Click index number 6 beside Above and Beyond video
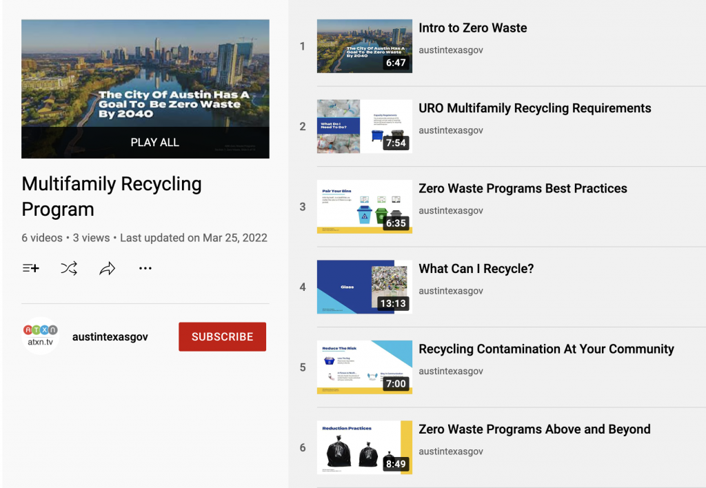 click(x=303, y=447)
